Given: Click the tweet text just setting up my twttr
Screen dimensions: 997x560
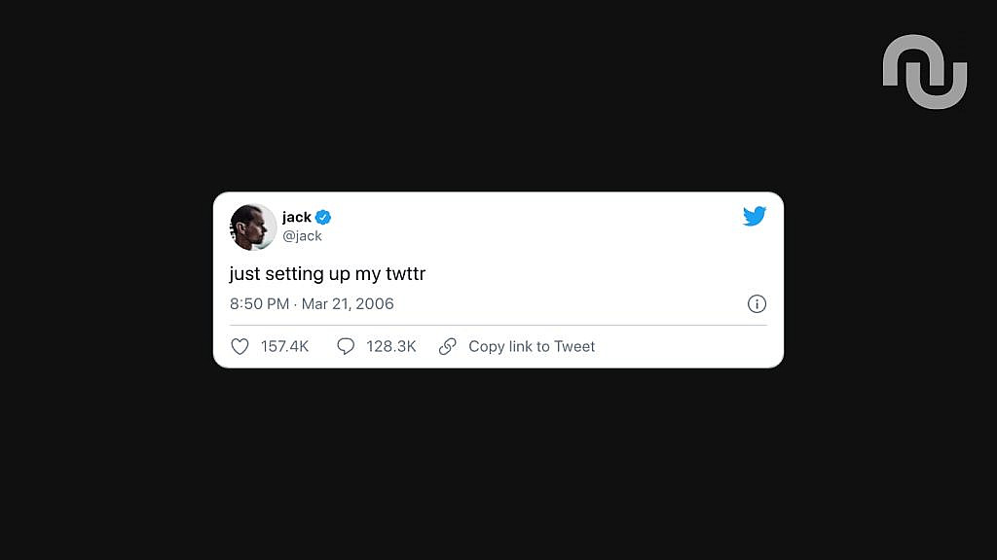Looking at the screenshot, I should [327, 273].
